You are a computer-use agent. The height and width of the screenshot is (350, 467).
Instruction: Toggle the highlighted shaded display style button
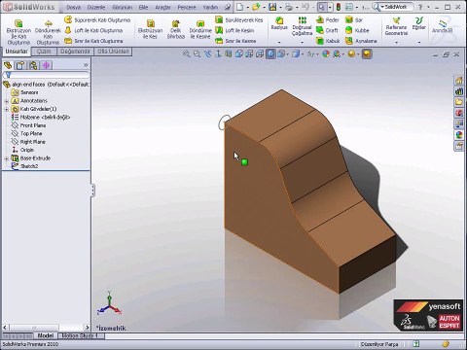[270, 54]
